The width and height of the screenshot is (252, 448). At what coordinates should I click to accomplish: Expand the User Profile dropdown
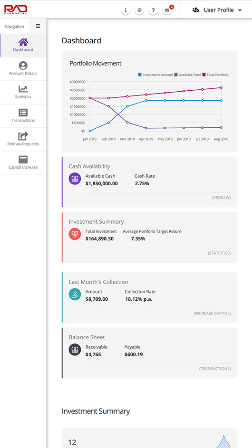(x=217, y=10)
